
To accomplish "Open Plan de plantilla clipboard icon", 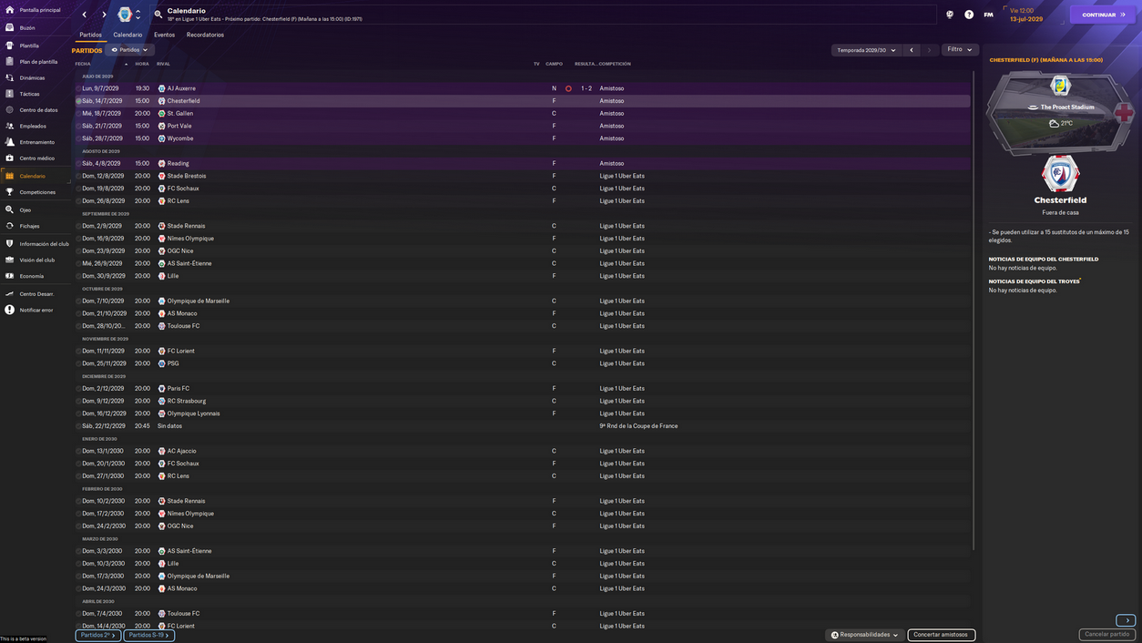I will (x=9, y=62).
